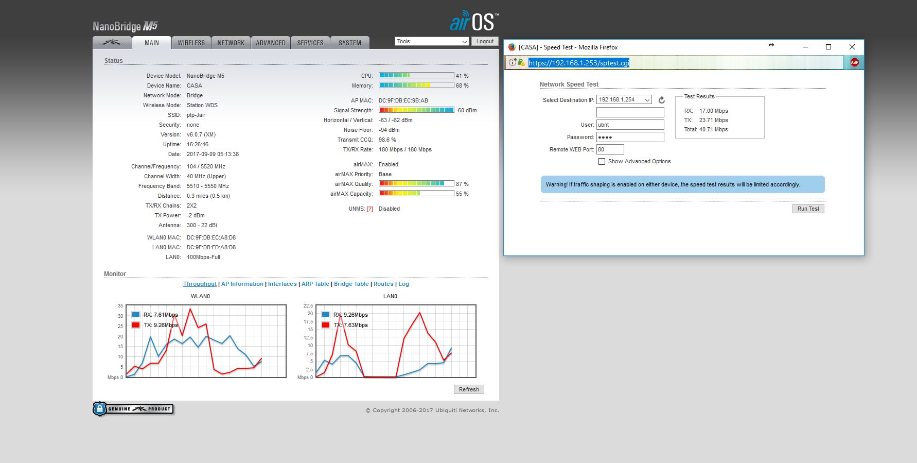This screenshot has width=917, height=463.
Task: Open the AP Information monitor link
Action: [x=242, y=284]
